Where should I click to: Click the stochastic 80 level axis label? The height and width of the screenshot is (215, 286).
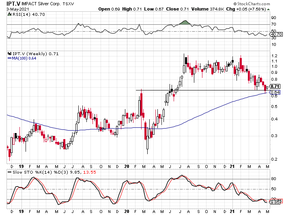coord(273,179)
